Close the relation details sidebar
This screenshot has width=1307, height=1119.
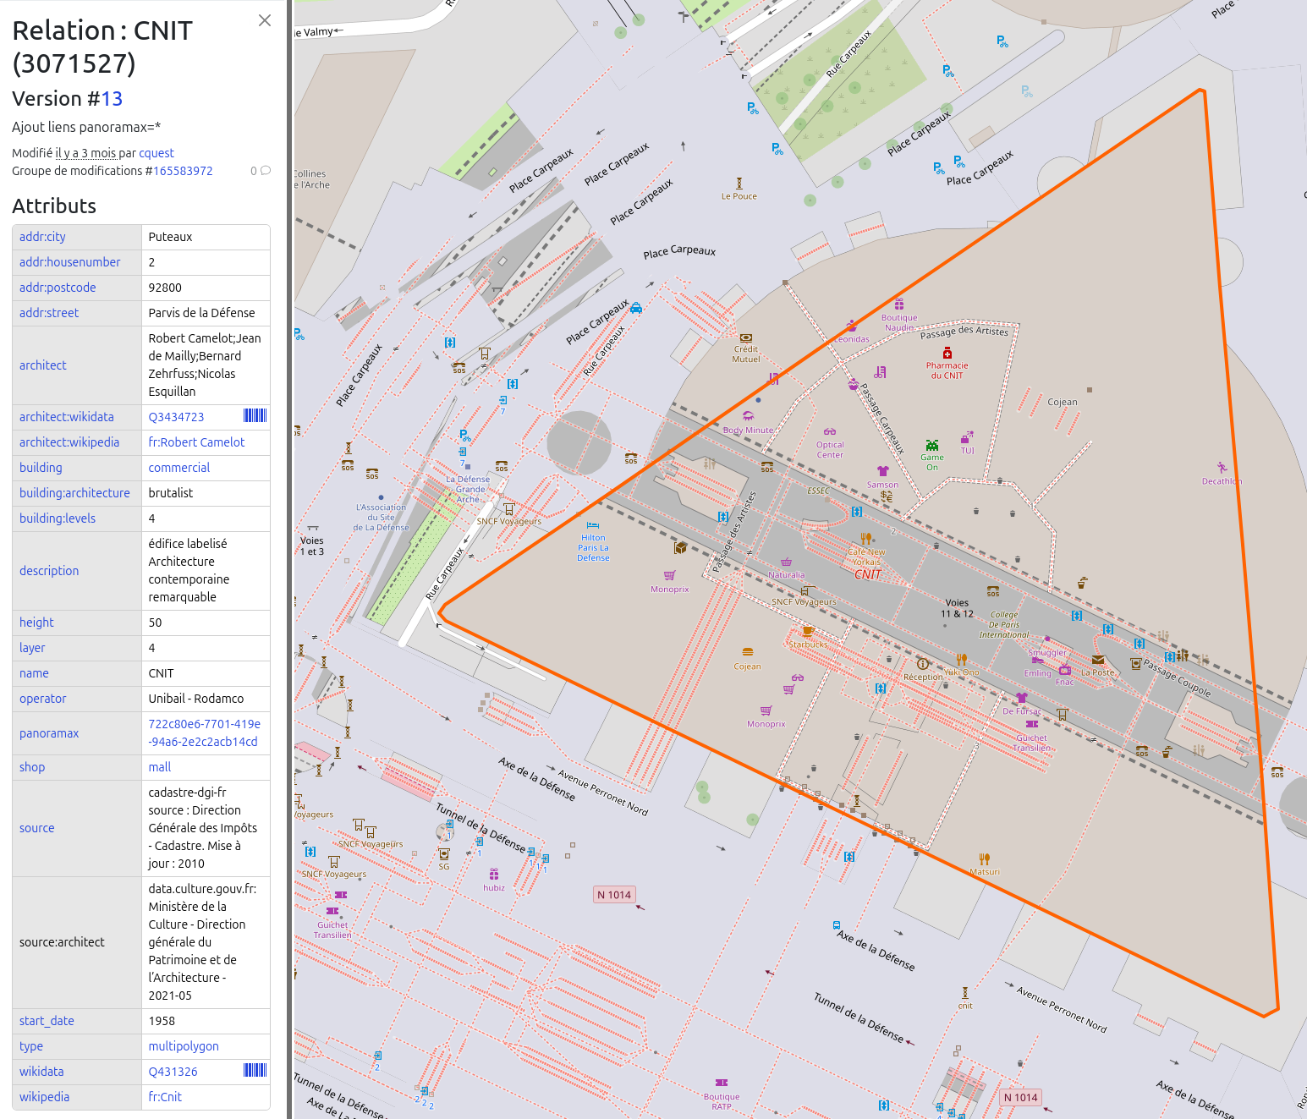(265, 20)
